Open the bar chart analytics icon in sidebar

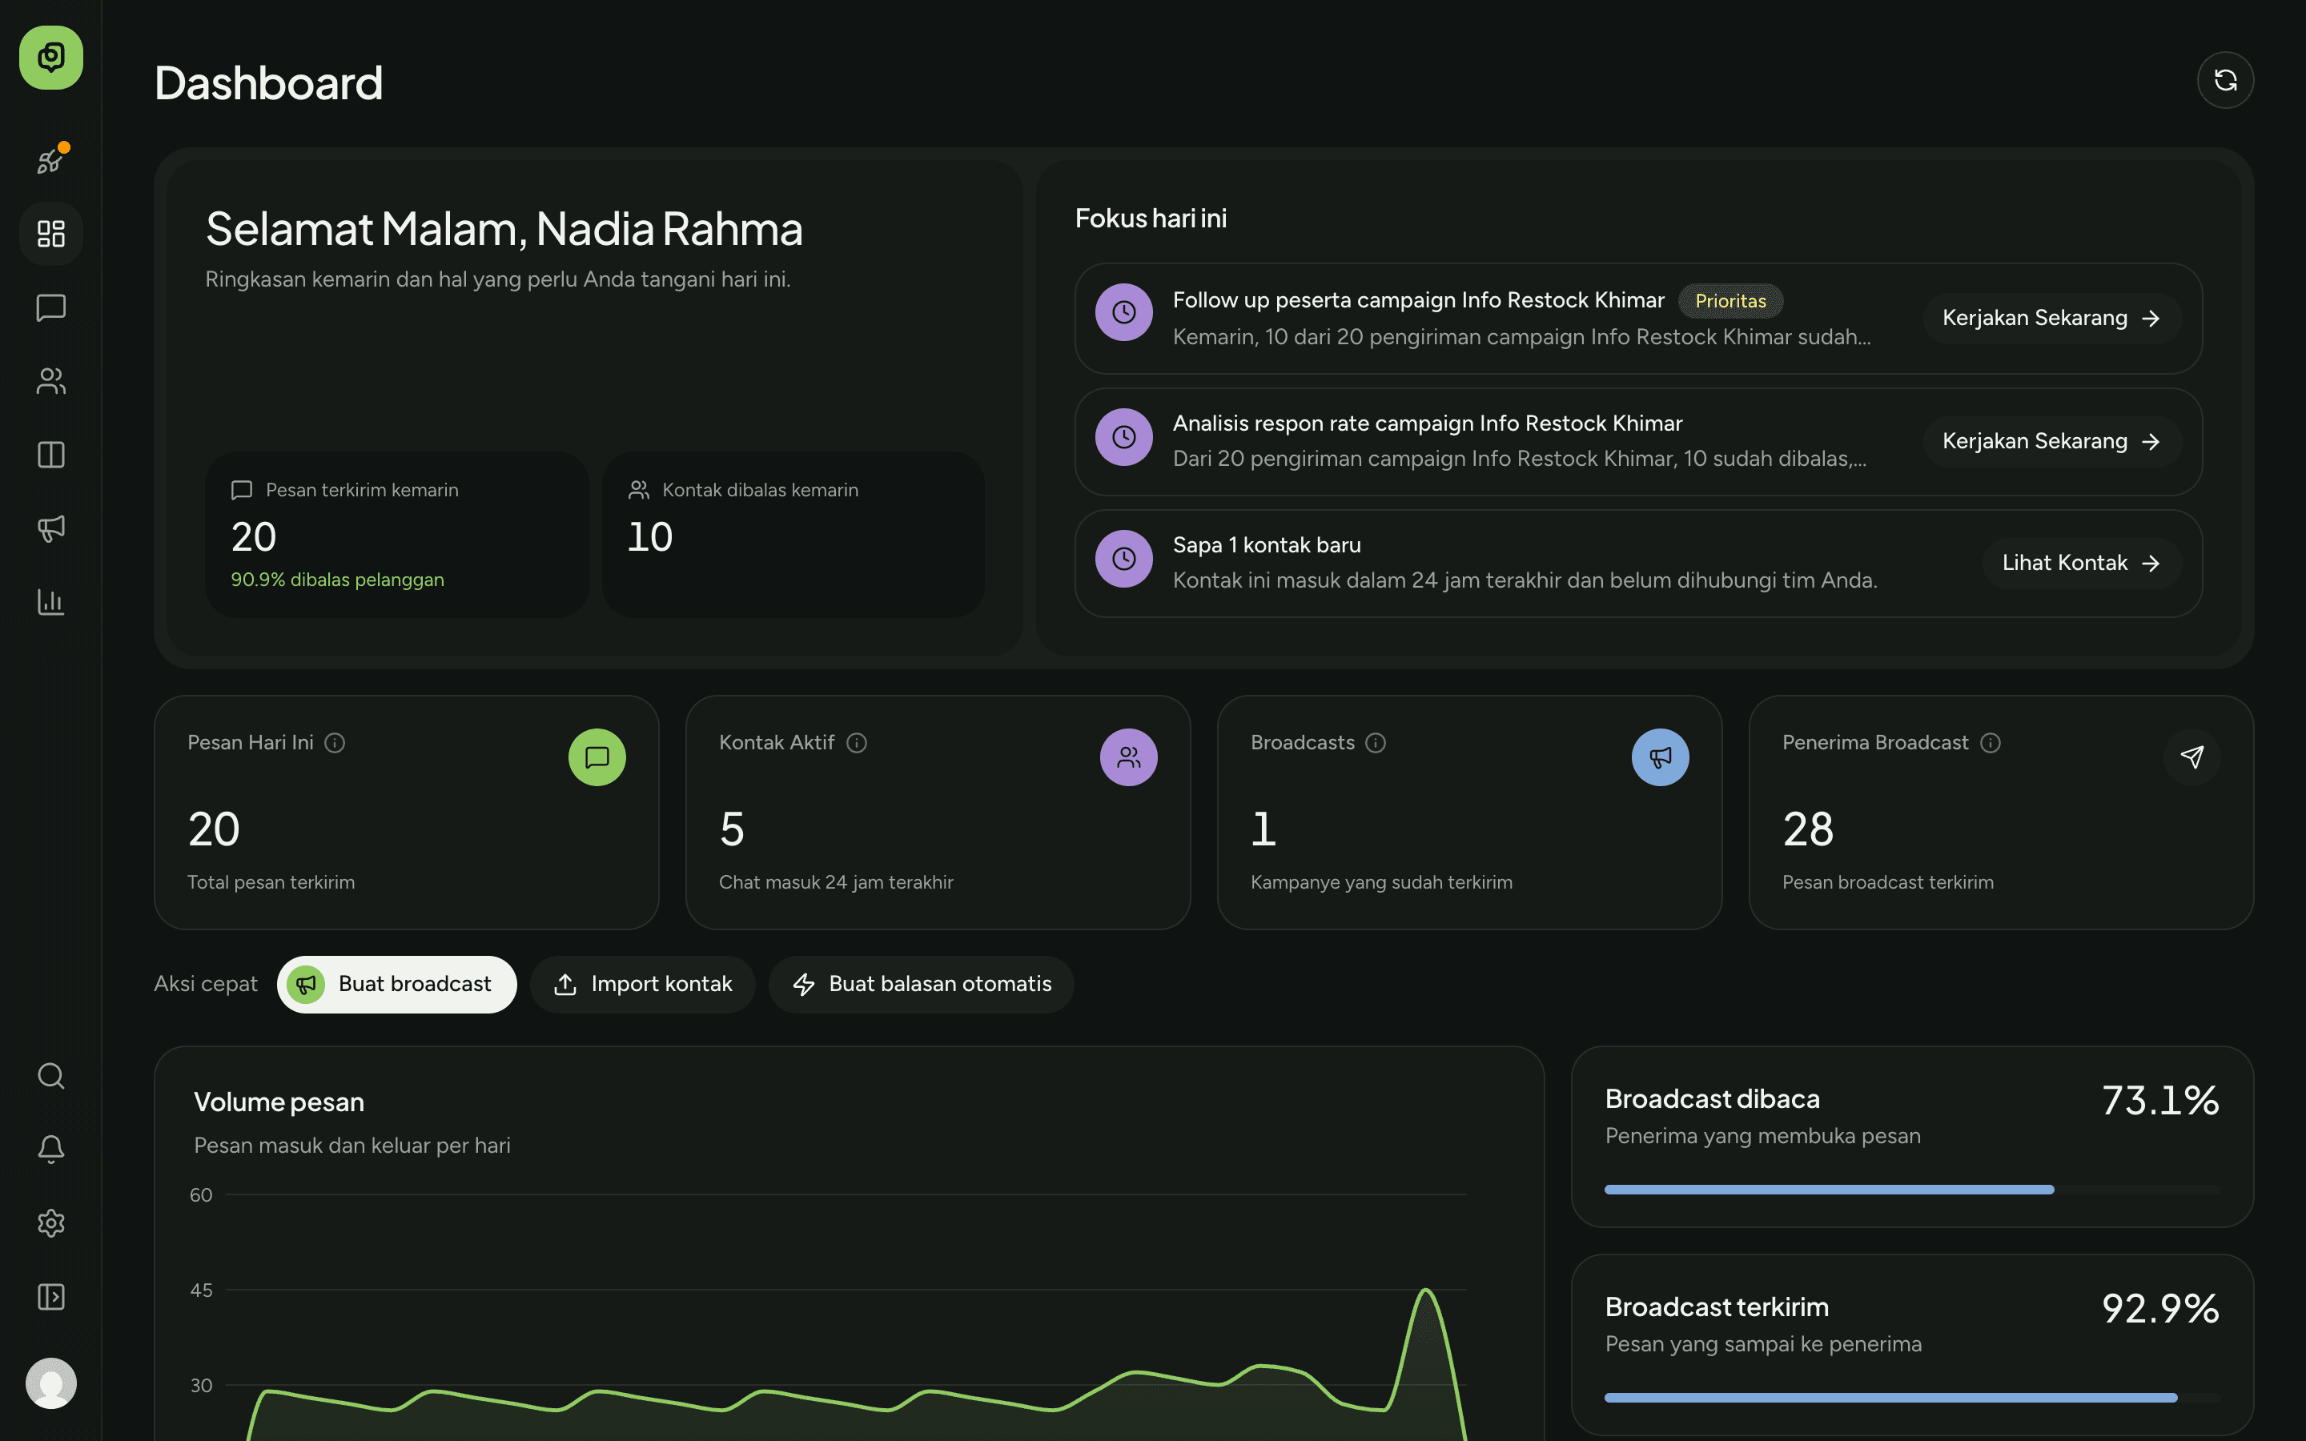(51, 601)
